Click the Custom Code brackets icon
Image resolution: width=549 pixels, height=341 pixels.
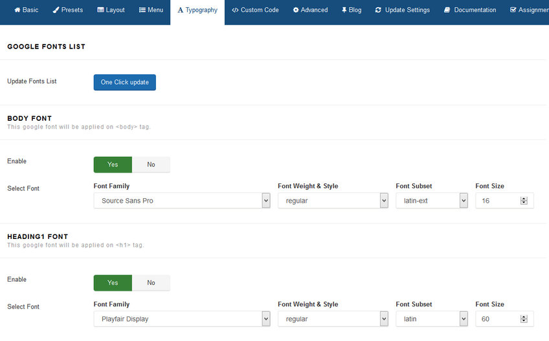tap(235, 10)
